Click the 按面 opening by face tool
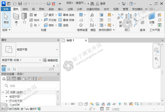Viewport: 165px width, 112px height. click(x=120, y=20)
